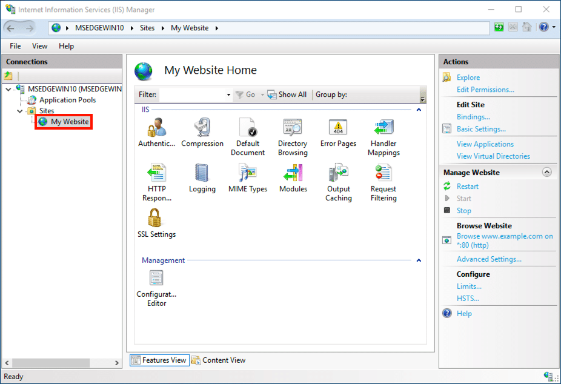Open the Compression feature
This screenshot has width=561, height=384.
(x=202, y=128)
